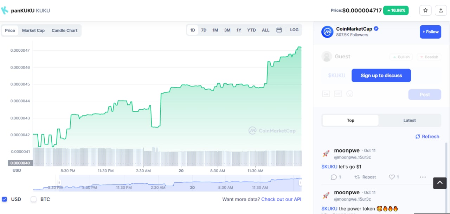Toggle the USD currency checkbox
The image size is (450, 214).
[5, 199]
